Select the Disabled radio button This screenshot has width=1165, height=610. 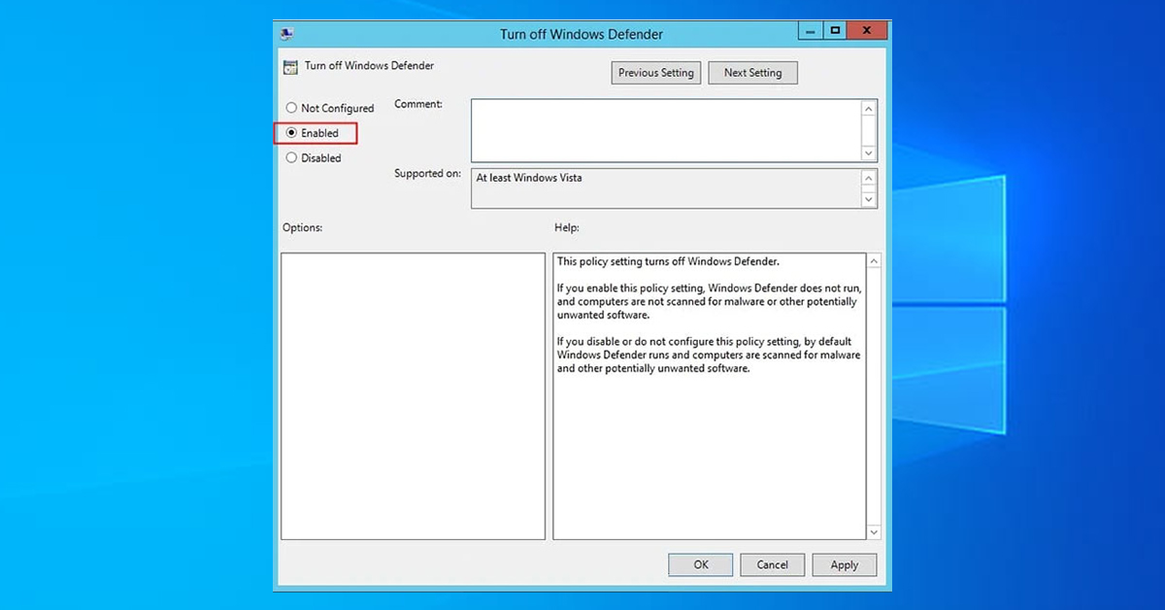(292, 157)
